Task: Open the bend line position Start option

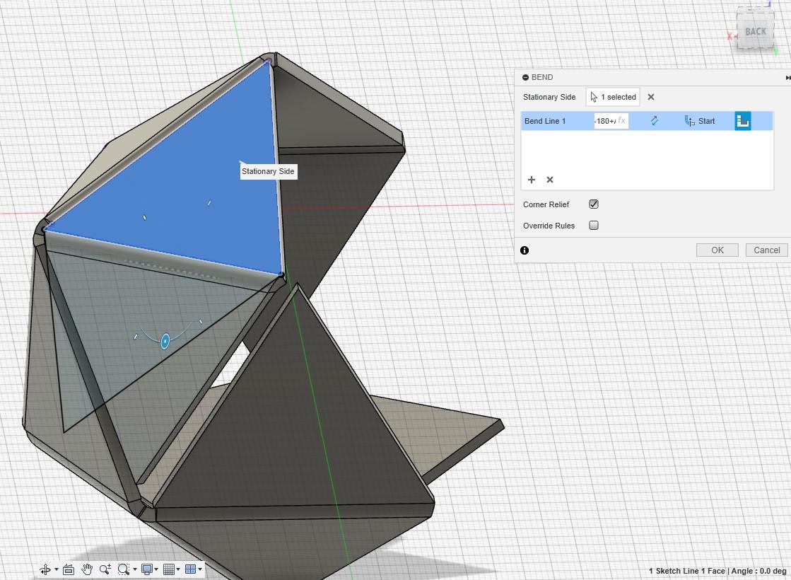Action: tap(700, 121)
